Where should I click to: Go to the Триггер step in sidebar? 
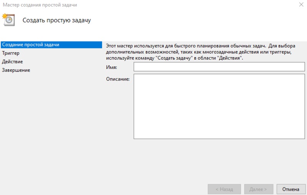11,53
